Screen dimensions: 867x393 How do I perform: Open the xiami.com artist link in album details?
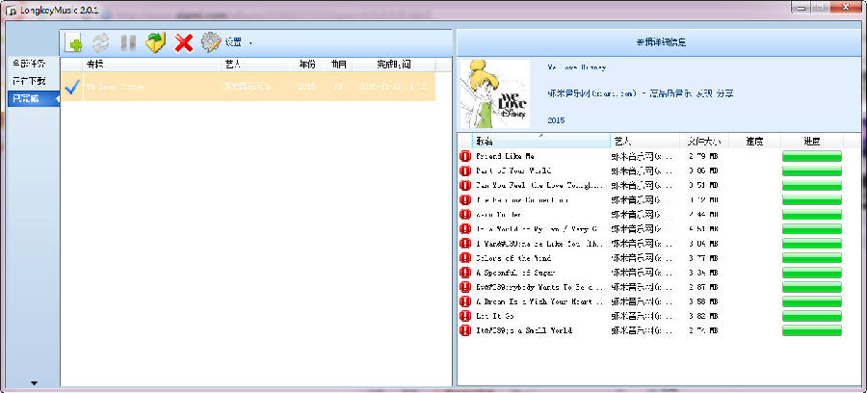tap(641, 94)
